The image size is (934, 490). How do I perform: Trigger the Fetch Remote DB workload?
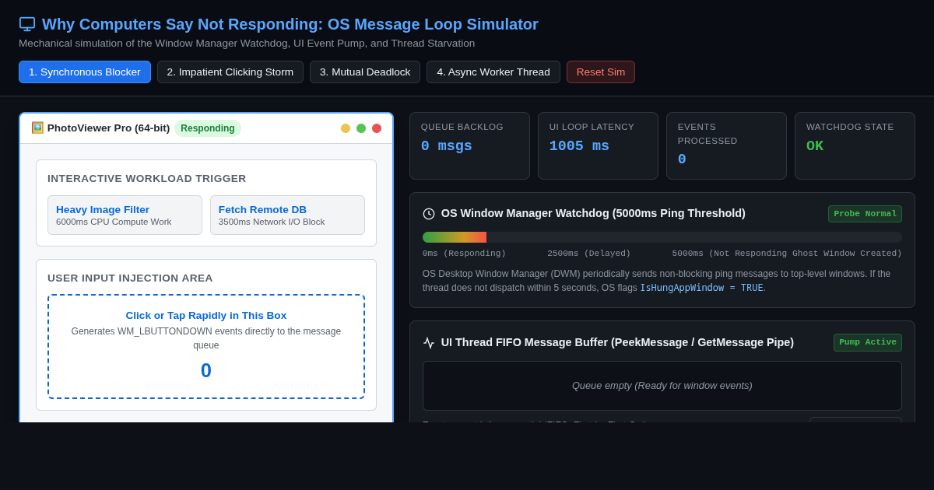287,215
